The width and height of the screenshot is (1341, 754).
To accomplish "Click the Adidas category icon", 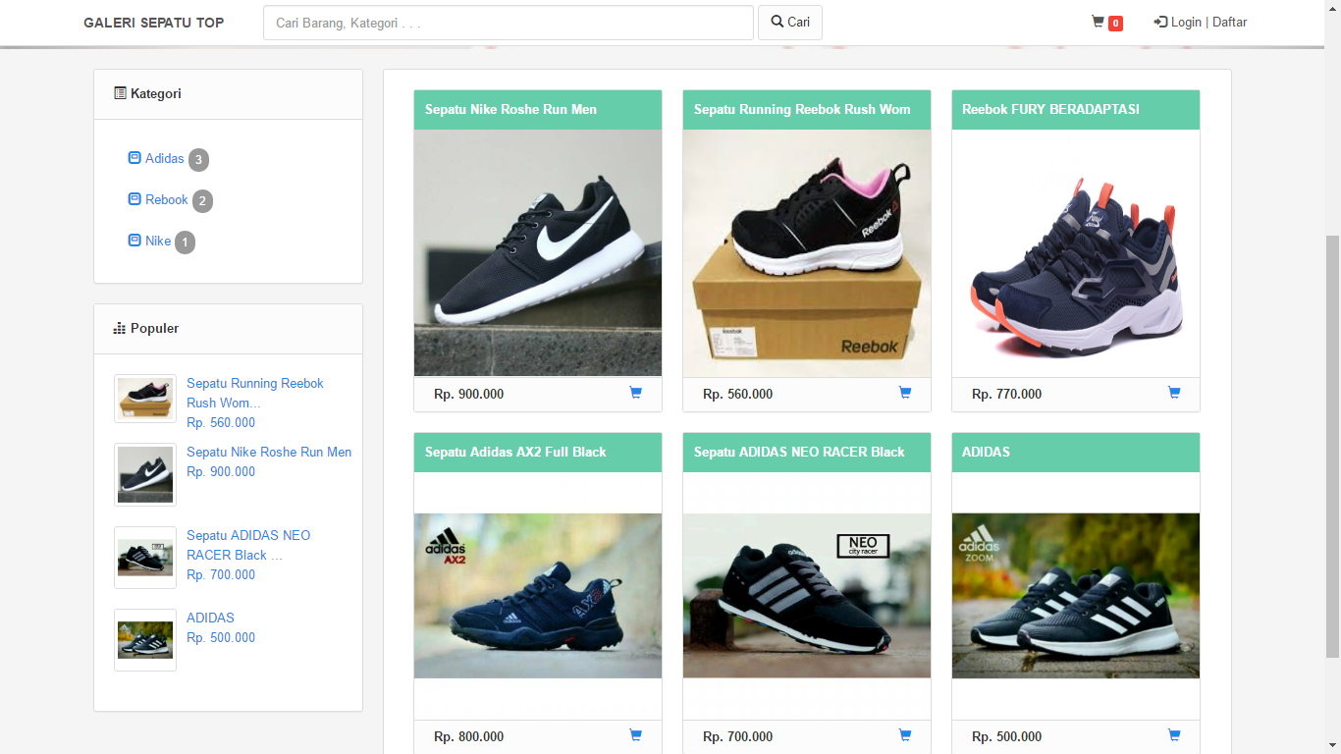I will point(134,158).
